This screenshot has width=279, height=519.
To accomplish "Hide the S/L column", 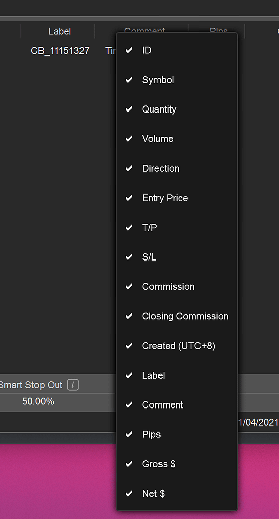I will pyautogui.click(x=177, y=257).
